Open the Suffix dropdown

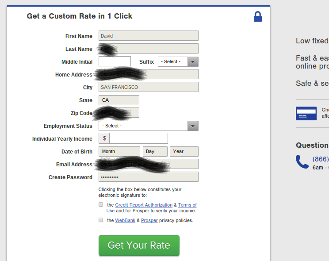tap(178, 62)
